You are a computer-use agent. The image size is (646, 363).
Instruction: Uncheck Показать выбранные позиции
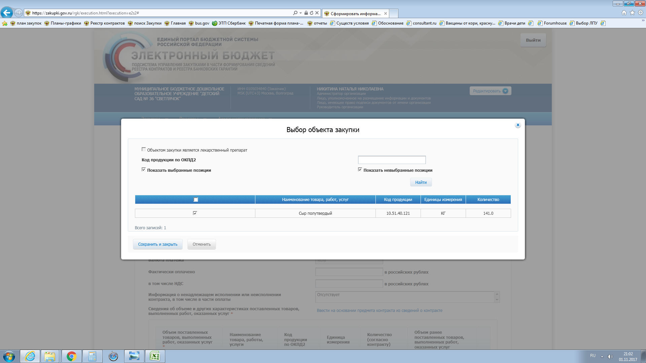tap(144, 170)
